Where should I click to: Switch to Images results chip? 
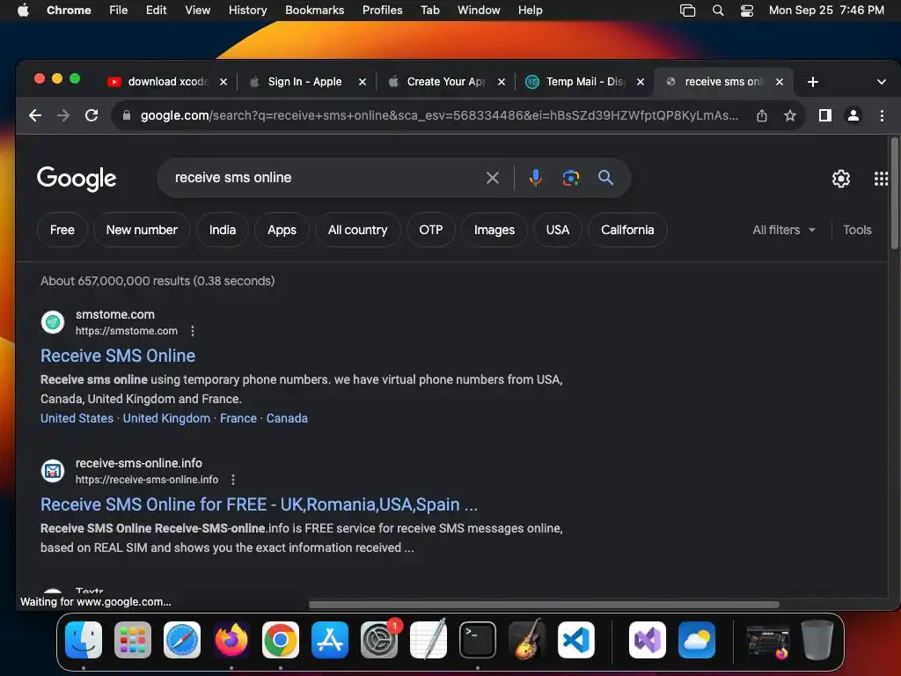[x=494, y=230]
